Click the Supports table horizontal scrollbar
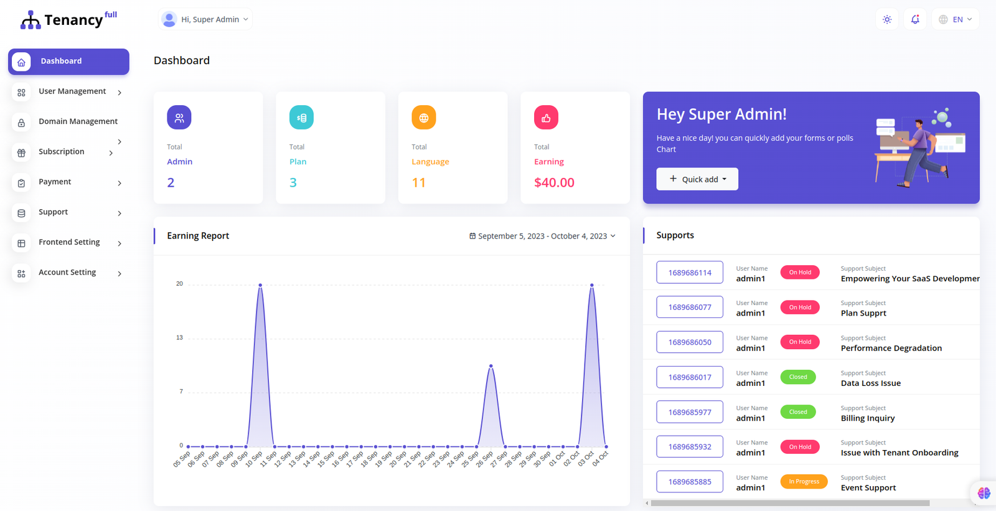The image size is (996, 511). [789, 503]
